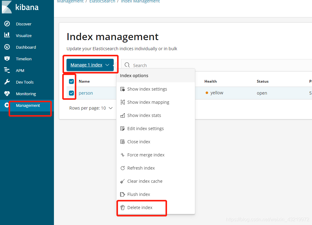Choose Flush index menu entry
The width and height of the screenshot is (312, 225).
156,194
